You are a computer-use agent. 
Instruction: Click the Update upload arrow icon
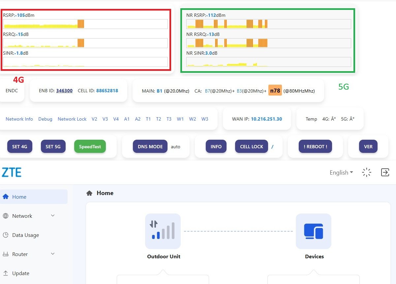(5, 273)
